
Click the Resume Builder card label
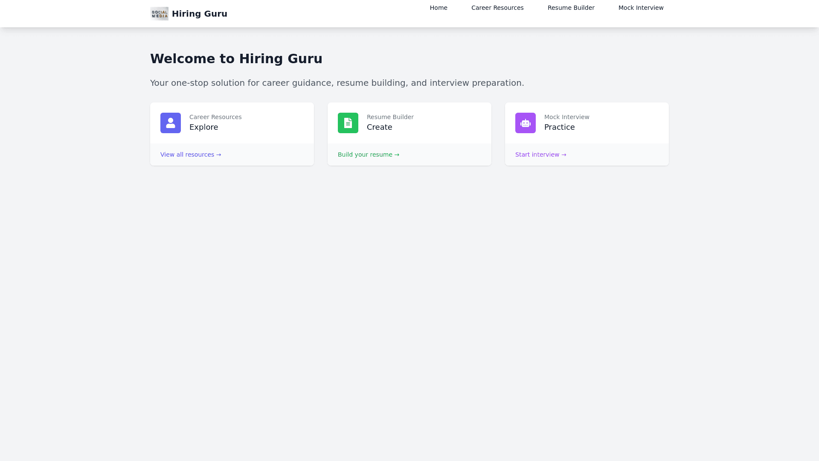390,117
